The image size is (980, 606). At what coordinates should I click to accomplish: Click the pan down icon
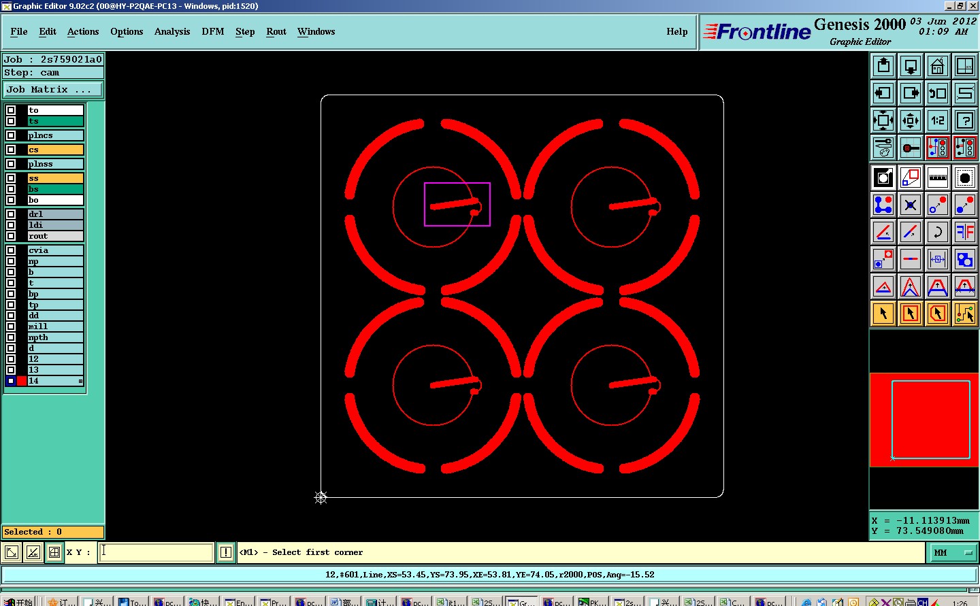[x=911, y=66]
